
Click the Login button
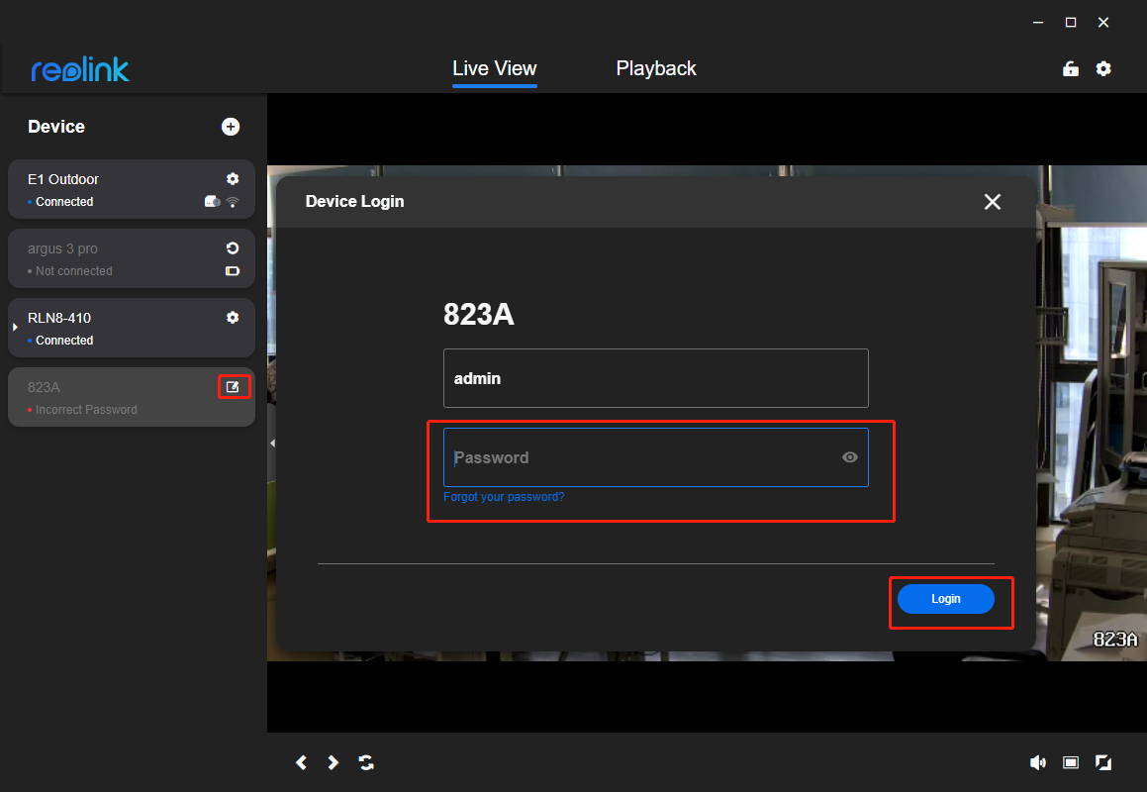pyautogui.click(x=945, y=599)
